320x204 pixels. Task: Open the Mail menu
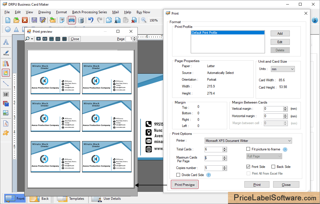coord(115,12)
